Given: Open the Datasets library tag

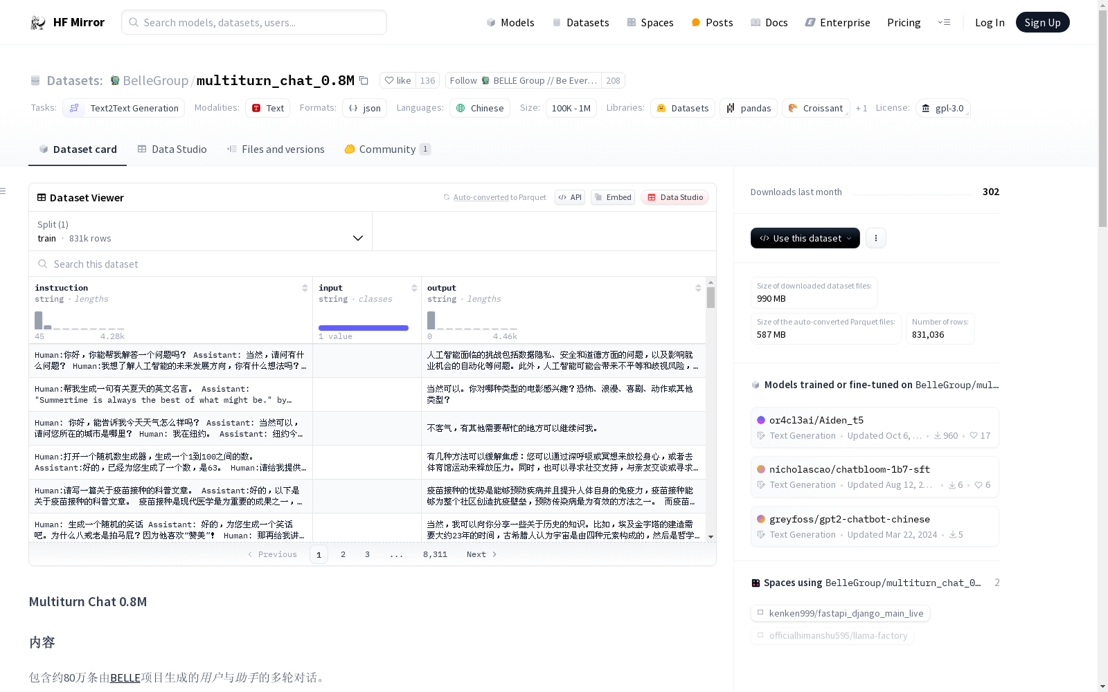Looking at the screenshot, I should [683, 108].
